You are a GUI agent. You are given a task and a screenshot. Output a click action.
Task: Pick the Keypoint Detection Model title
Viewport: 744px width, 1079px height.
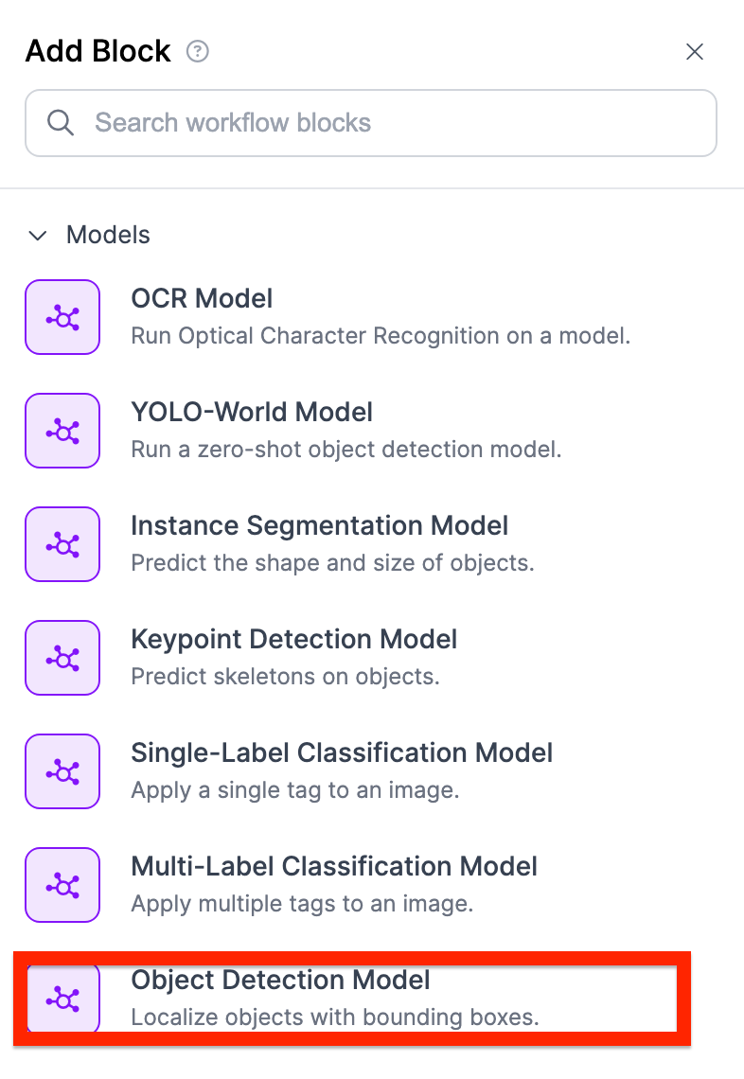point(293,640)
